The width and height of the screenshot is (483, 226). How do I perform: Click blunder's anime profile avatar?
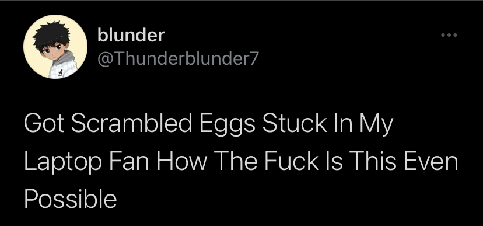55,47
